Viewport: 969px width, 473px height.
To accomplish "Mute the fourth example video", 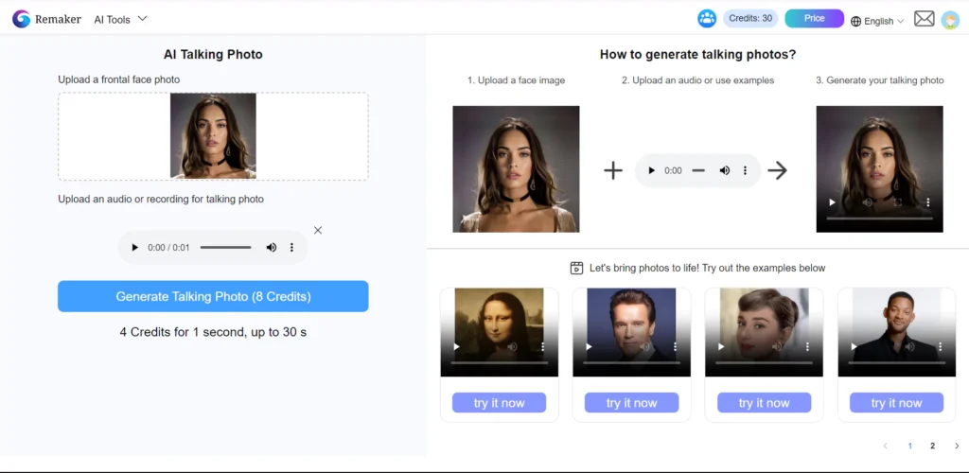I will (x=909, y=347).
